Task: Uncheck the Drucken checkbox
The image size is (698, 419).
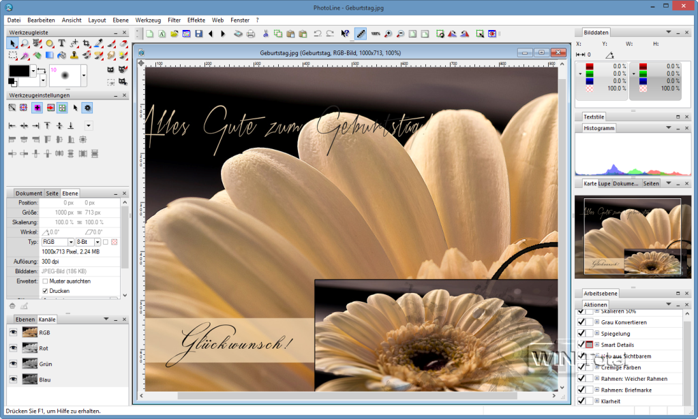Action: pos(45,291)
